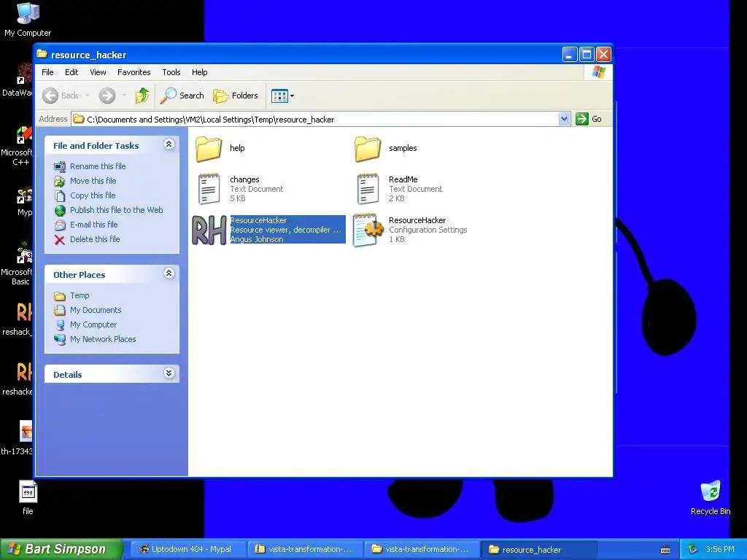
Task: Open the ResourceHacker RH application icon
Action: click(209, 230)
